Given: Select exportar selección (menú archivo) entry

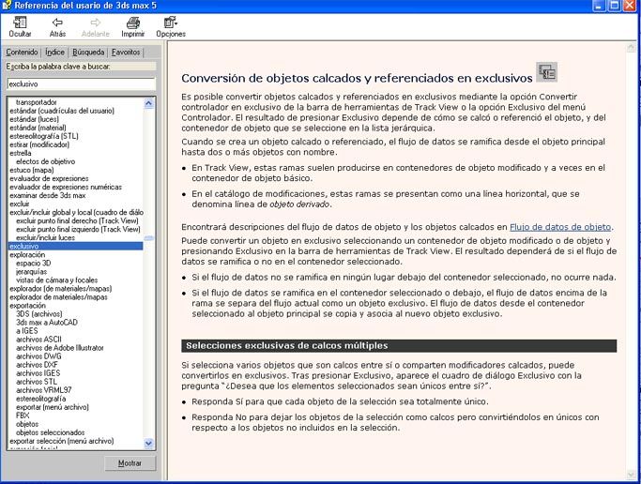Looking at the screenshot, I should 62,441.
